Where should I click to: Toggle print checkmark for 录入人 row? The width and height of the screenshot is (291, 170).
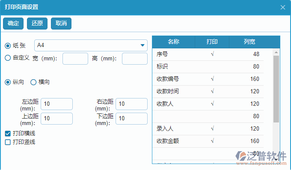[212, 128]
